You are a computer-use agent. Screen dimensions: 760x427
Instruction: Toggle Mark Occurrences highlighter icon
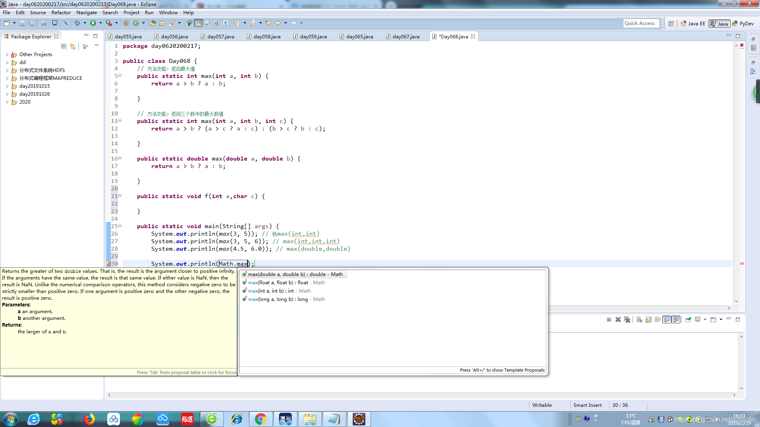pyautogui.click(x=198, y=23)
